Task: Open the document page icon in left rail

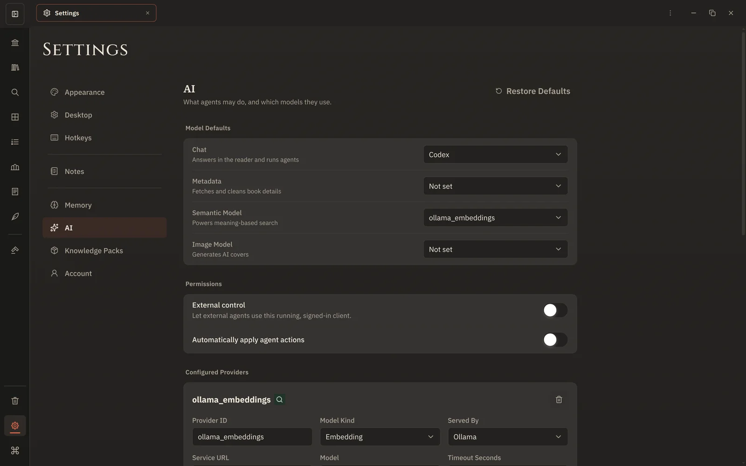Action: click(15, 192)
